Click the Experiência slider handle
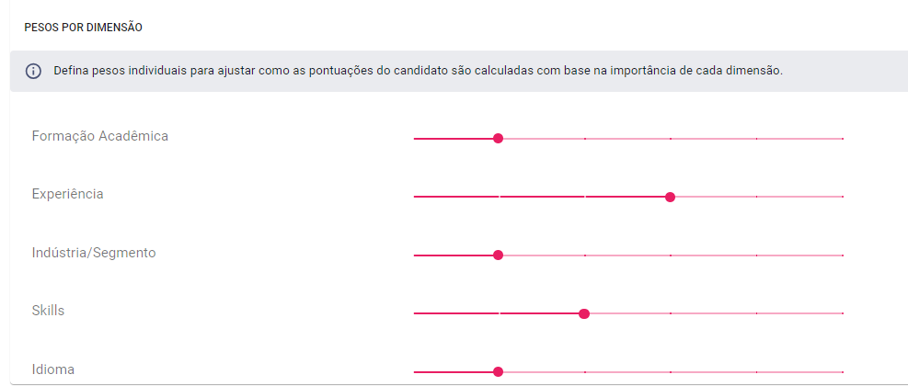908x386 pixels. click(670, 197)
